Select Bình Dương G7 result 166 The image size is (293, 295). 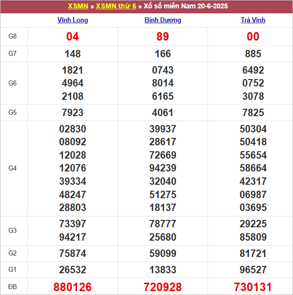pyautogui.click(x=163, y=54)
